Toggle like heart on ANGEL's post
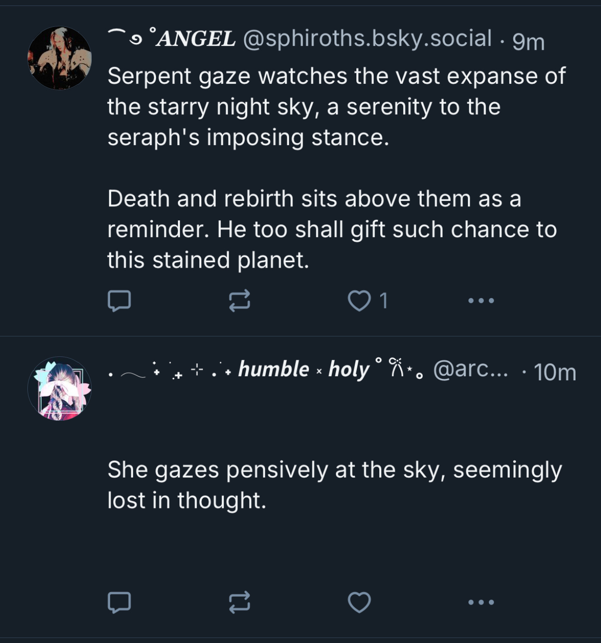Screen dimensions: 601x643 (x=359, y=301)
